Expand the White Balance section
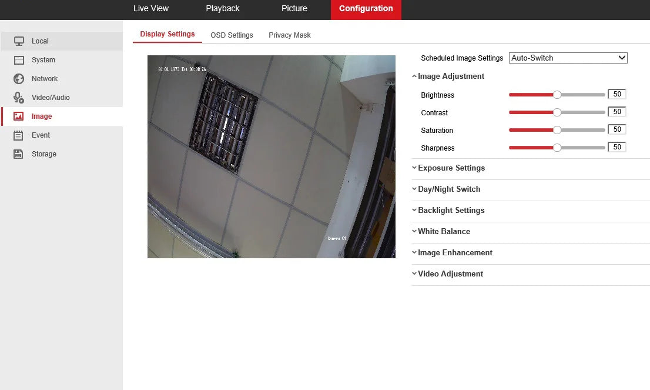The width and height of the screenshot is (650, 390). point(444,231)
